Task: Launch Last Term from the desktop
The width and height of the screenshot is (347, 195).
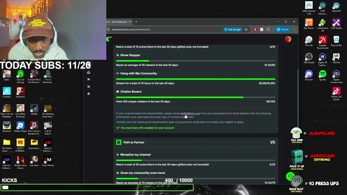Action: (x=34, y=161)
